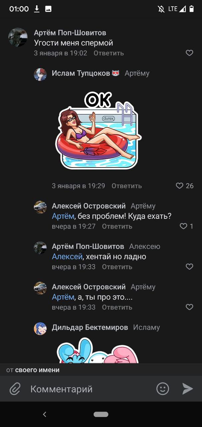Viewport: 202px width, 427px height.
Task: Reply to the comment dated 3 января в 19:29
Action: click(127, 186)
